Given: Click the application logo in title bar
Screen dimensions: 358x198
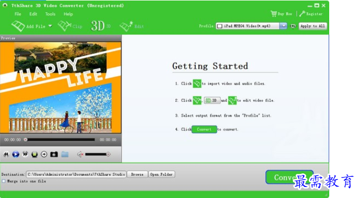Looking at the screenshot, I should [5, 5].
